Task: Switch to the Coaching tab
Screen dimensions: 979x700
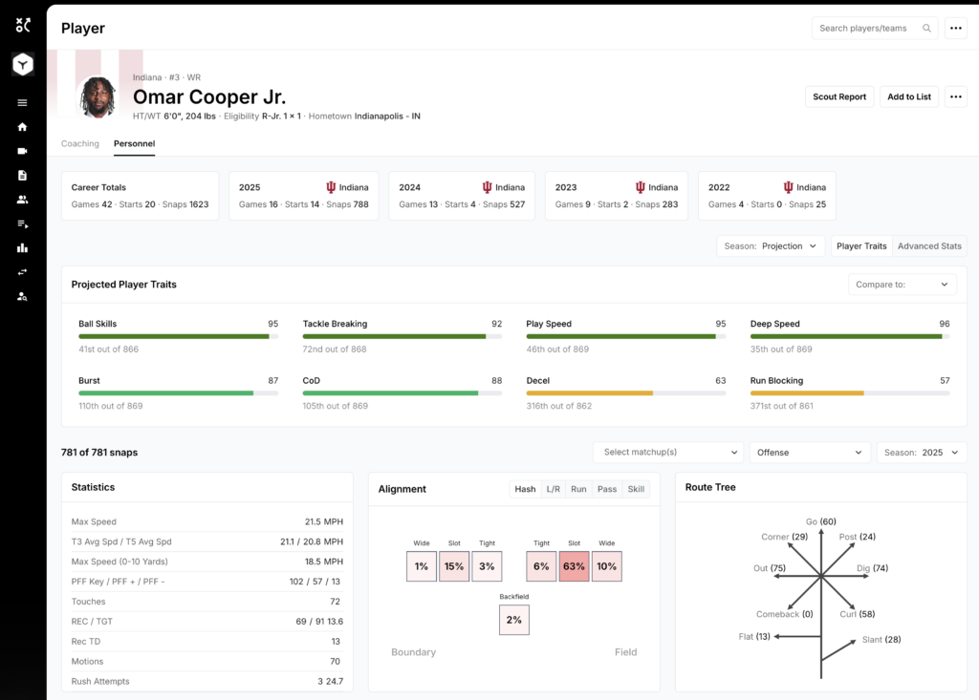Action: point(80,143)
